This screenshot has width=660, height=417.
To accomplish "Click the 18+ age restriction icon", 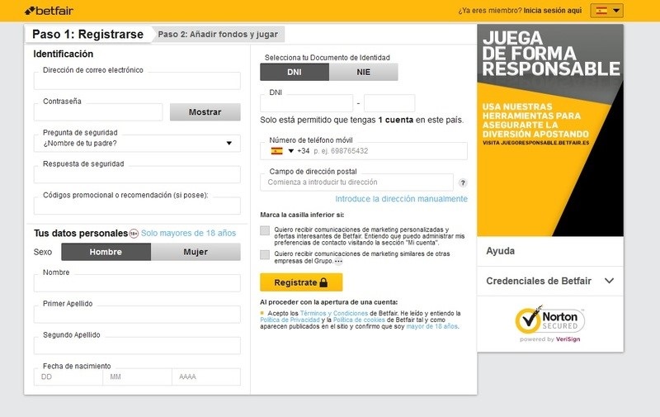I will (x=134, y=234).
